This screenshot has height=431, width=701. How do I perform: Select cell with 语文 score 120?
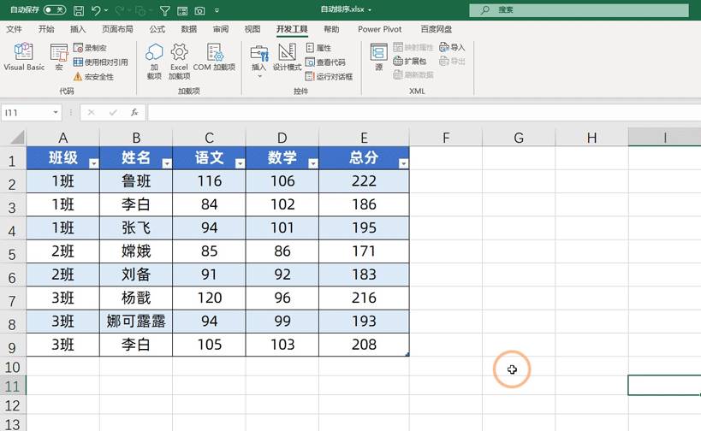point(209,298)
